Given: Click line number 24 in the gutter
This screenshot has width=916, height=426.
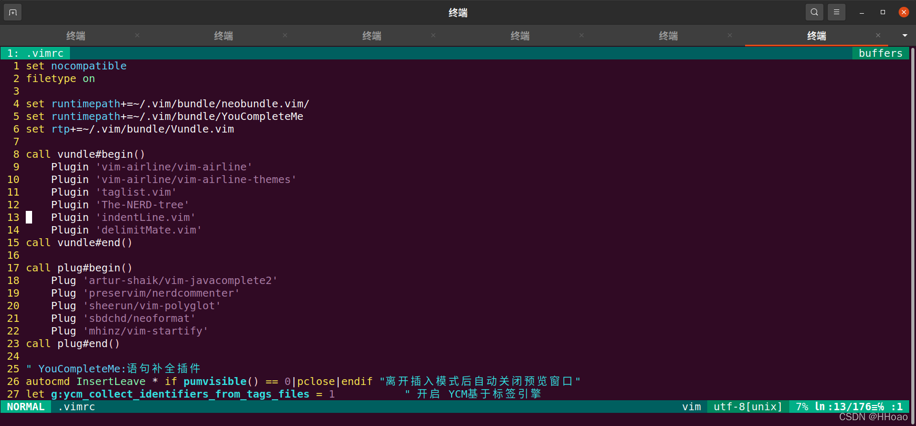Looking at the screenshot, I should (13, 356).
